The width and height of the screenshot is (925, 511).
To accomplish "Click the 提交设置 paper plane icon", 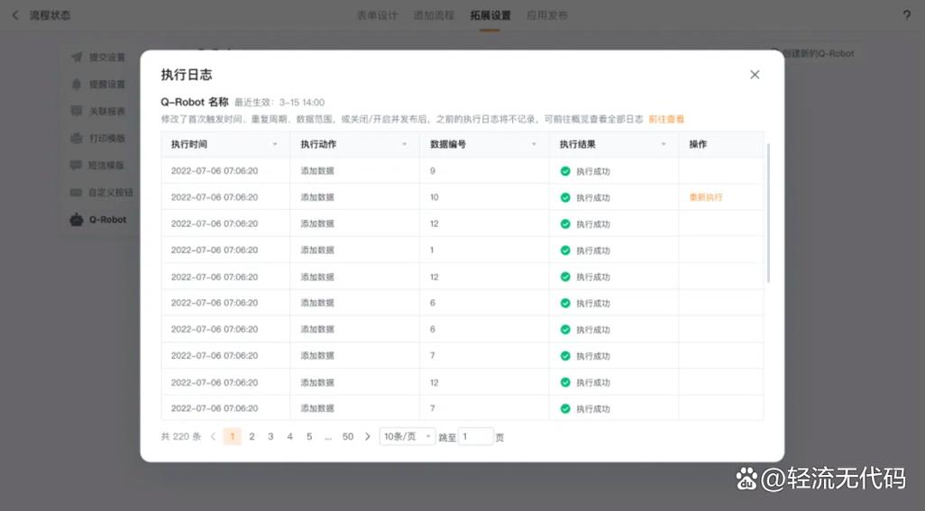I will coord(77,57).
